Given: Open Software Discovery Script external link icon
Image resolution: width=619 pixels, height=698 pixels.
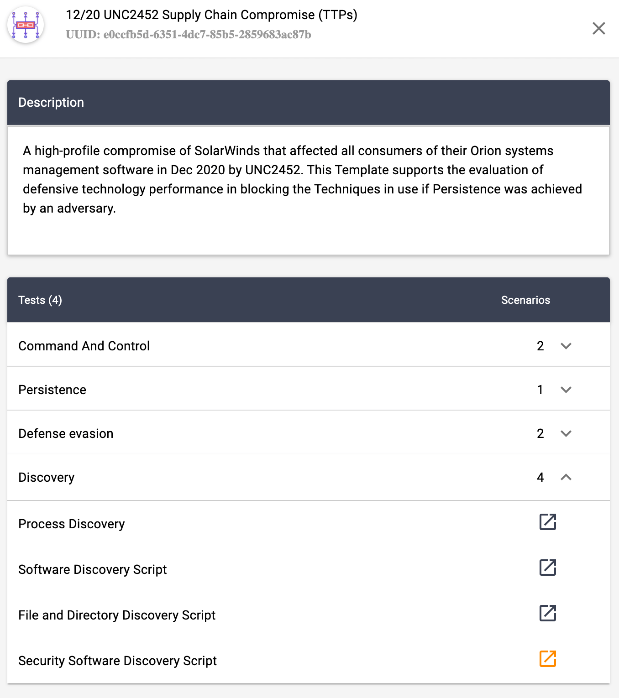Looking at the screenshot, I should coord(547,568).
